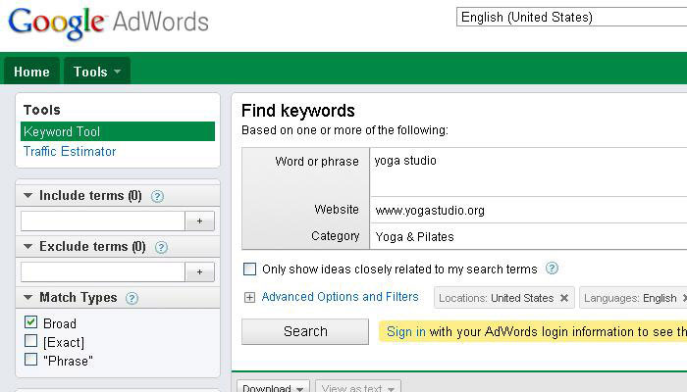Screen dimensions: 687x392
Task: Open Advanced Options and Filters link
Action: click(x=340, y=297)
